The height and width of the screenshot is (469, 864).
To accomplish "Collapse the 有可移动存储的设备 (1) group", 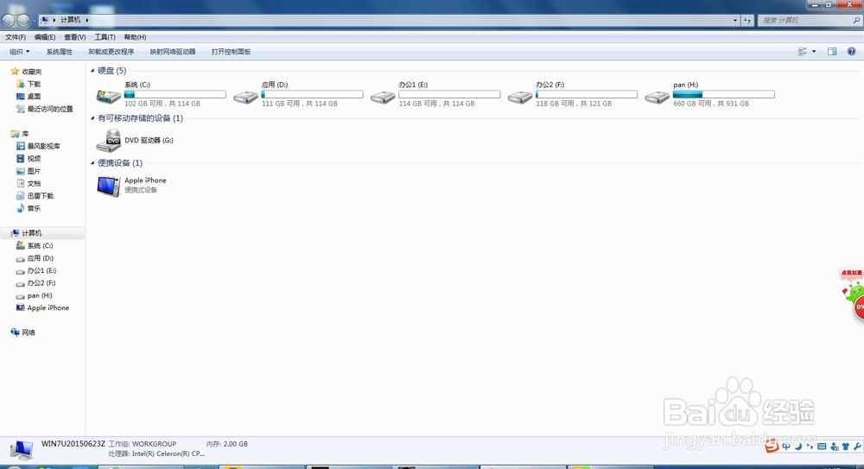I will coord(92,118).
